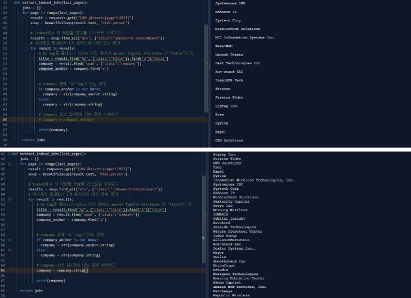The height and width of the screenshot is (298, 411).
Task: Click 'Dexterity Capital' in the output
Action: (231, 202)
